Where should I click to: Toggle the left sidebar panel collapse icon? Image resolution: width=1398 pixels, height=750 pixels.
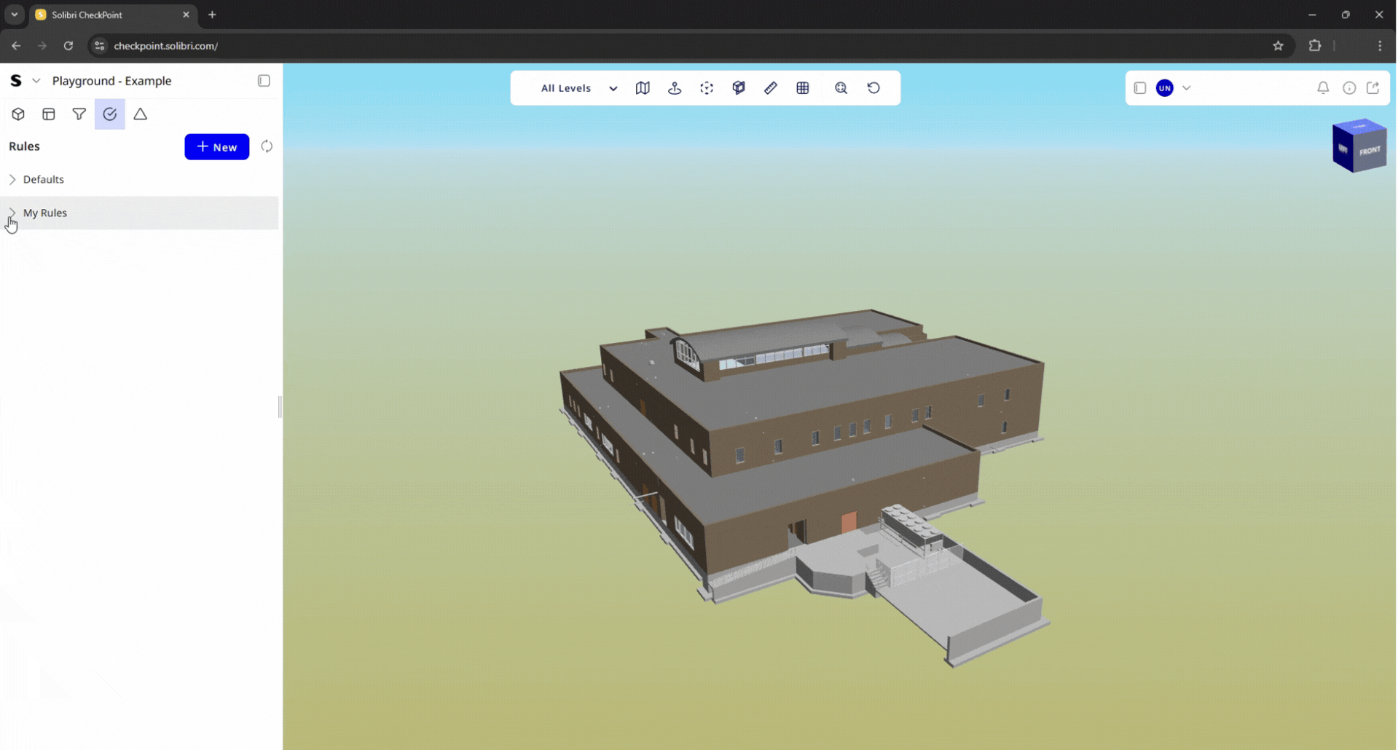coord(264,81)
